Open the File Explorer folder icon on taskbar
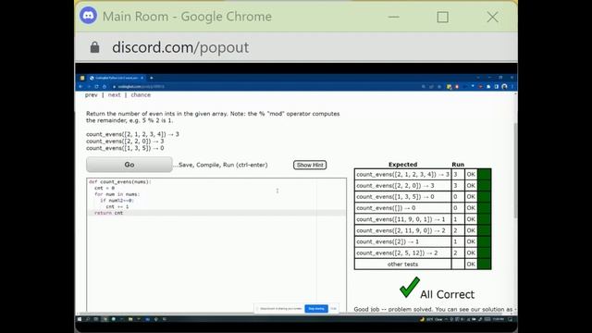 click(130, 319)
